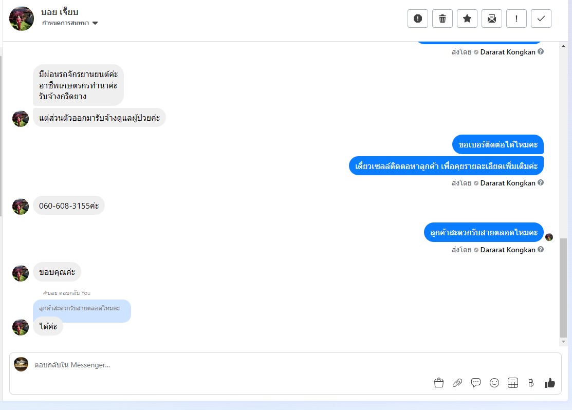The width and height of the screenshot is (572, 410).
Task: Open the shopping bag products icon
Action: 439,383
